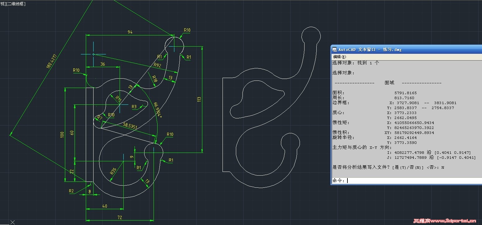Select the R18 radius dimension label

click(x=154, y=79)
